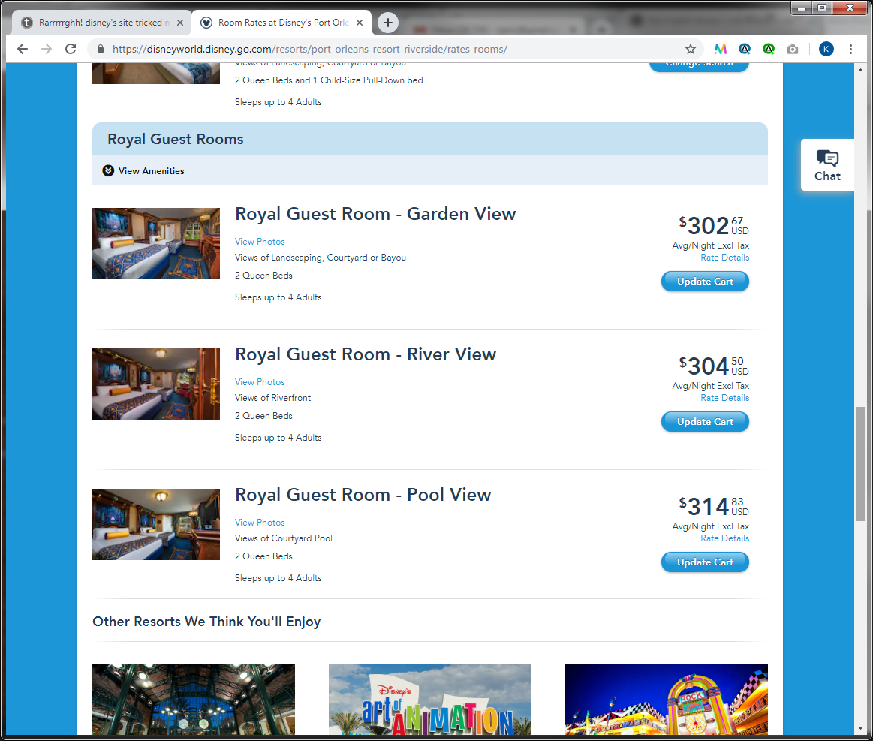Click the browser back arrow

pos(23,49)
